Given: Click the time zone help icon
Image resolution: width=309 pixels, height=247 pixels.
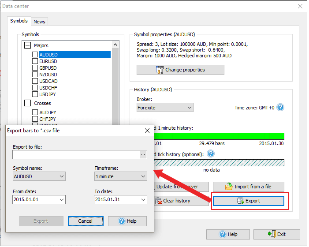Looking at the screenshot, I should (x=280, y=107).
